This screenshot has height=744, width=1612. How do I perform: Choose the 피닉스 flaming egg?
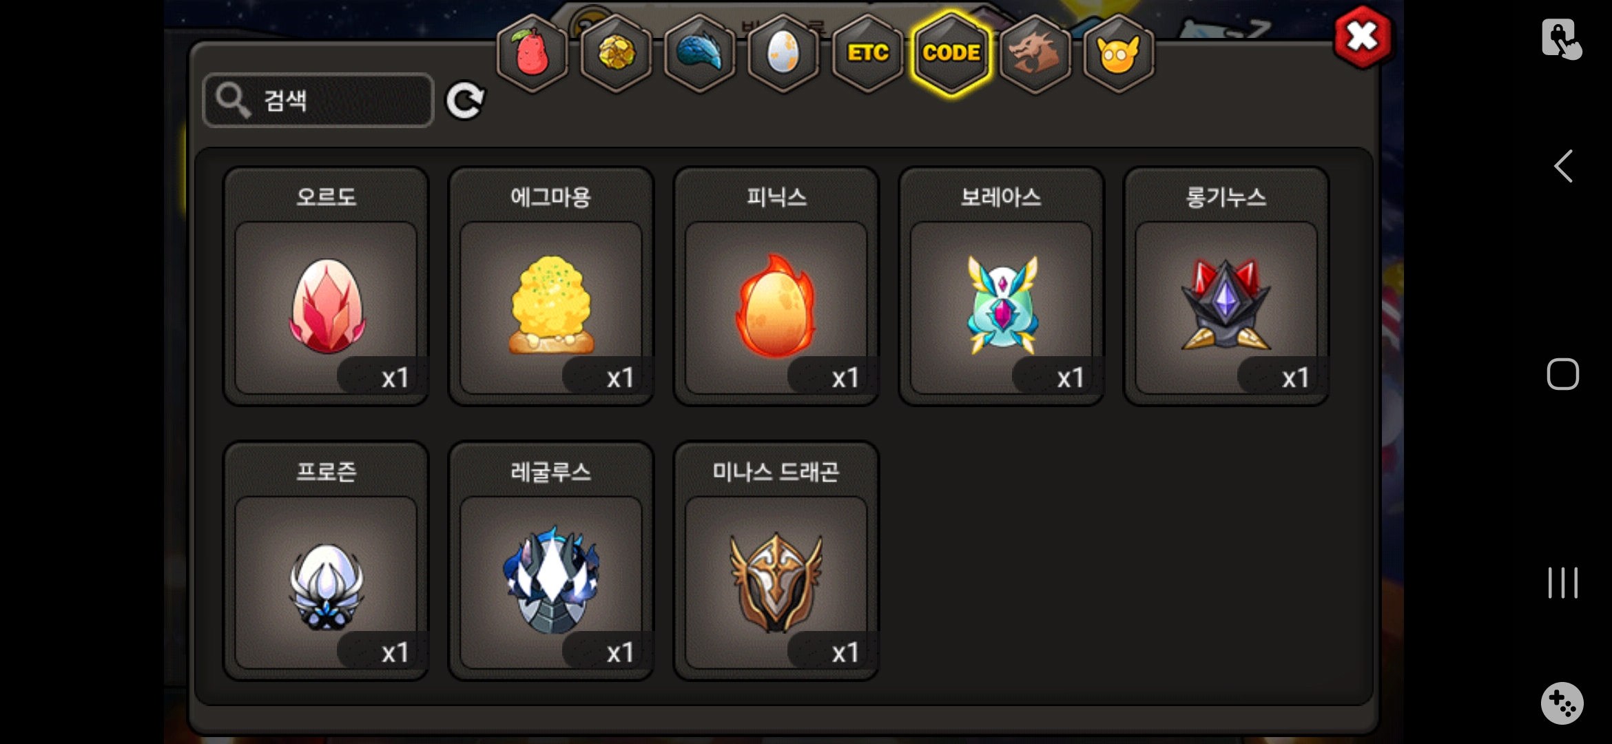(776, 286)
